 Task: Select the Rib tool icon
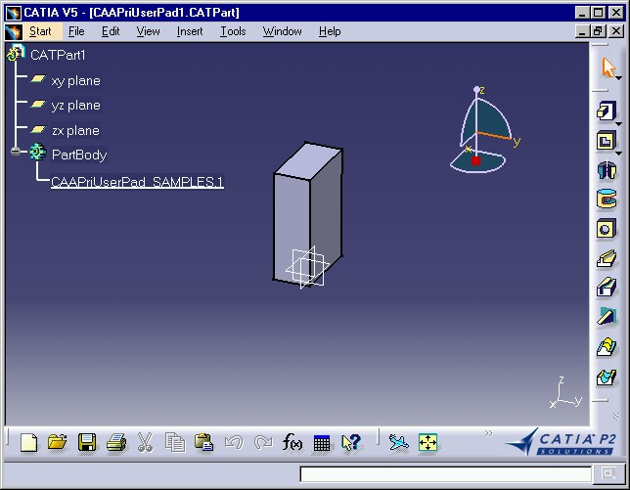pos(607,258)
